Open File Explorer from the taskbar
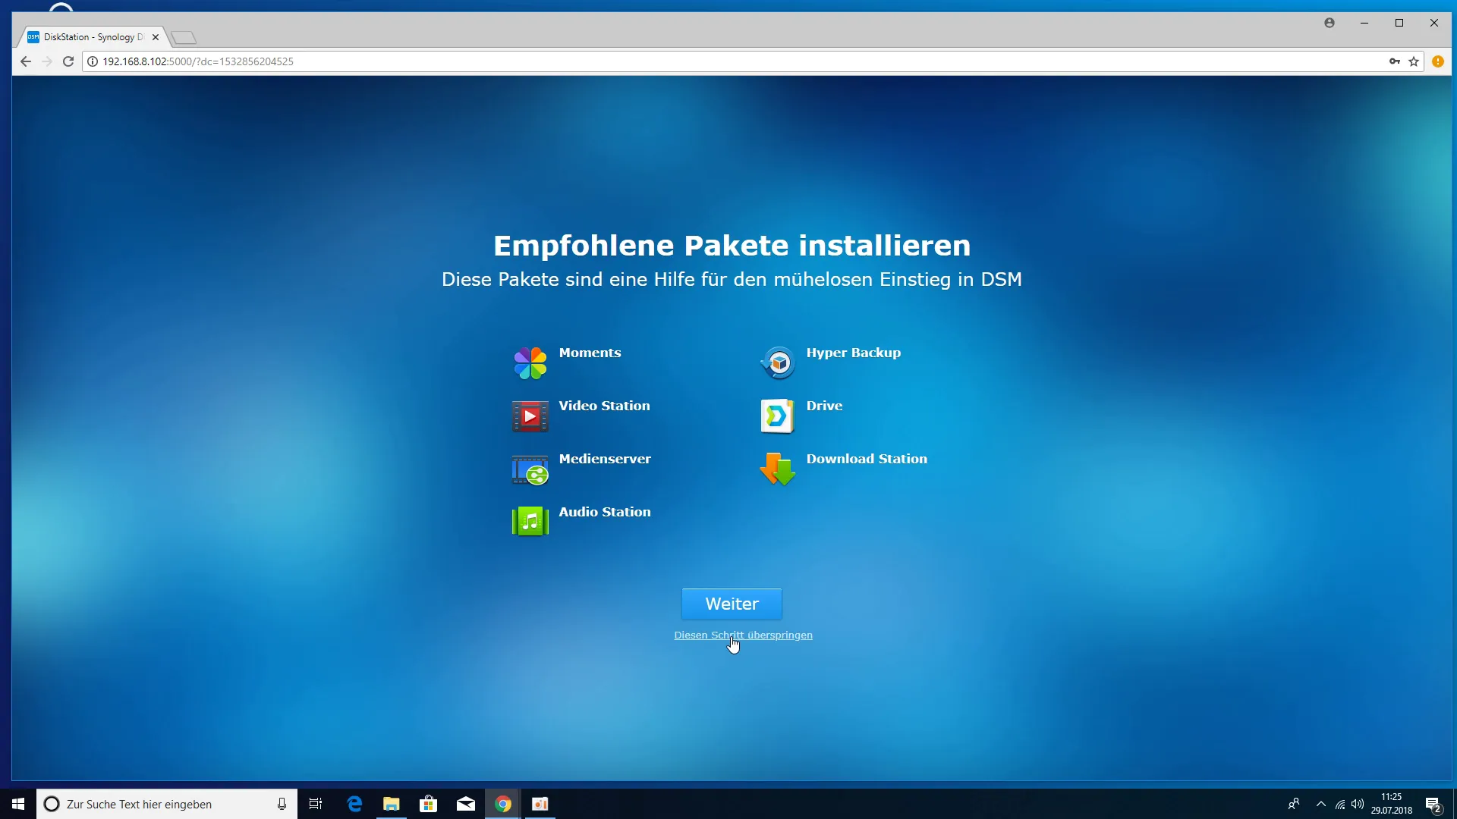1457x819 pixels. 392,804
